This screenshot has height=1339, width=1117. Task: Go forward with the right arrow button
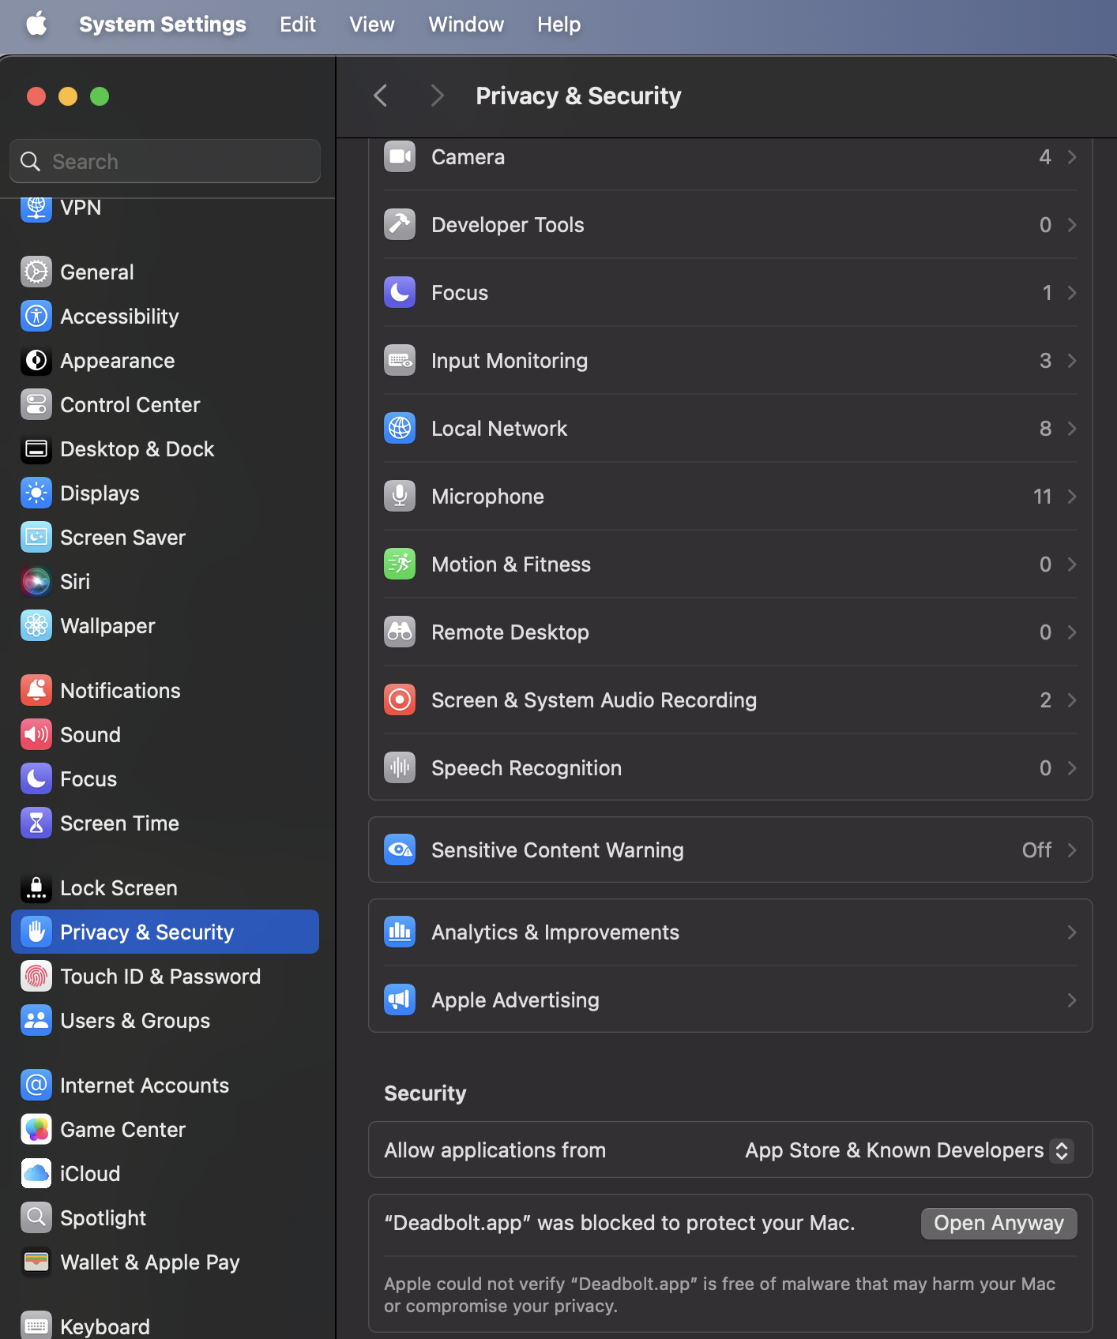point(437,96)
